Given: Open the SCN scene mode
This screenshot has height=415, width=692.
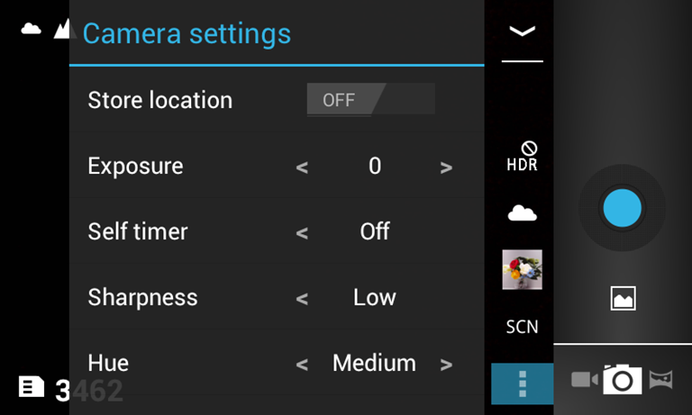Looking at the screenshot, I should point(522,327).
